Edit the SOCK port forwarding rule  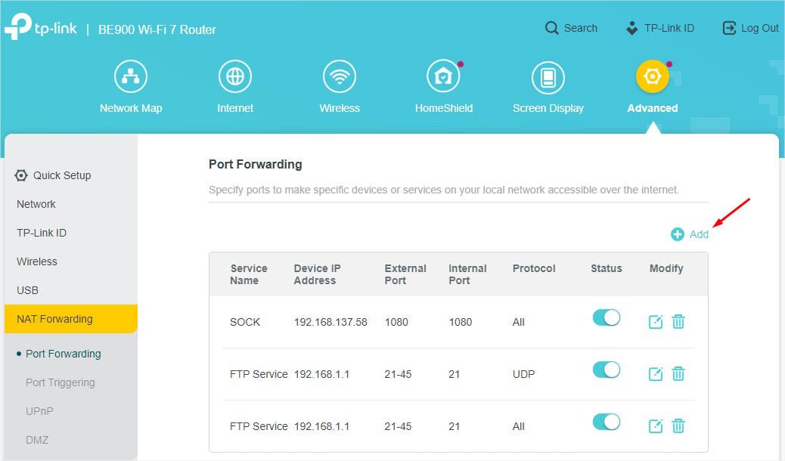[655, 321]
